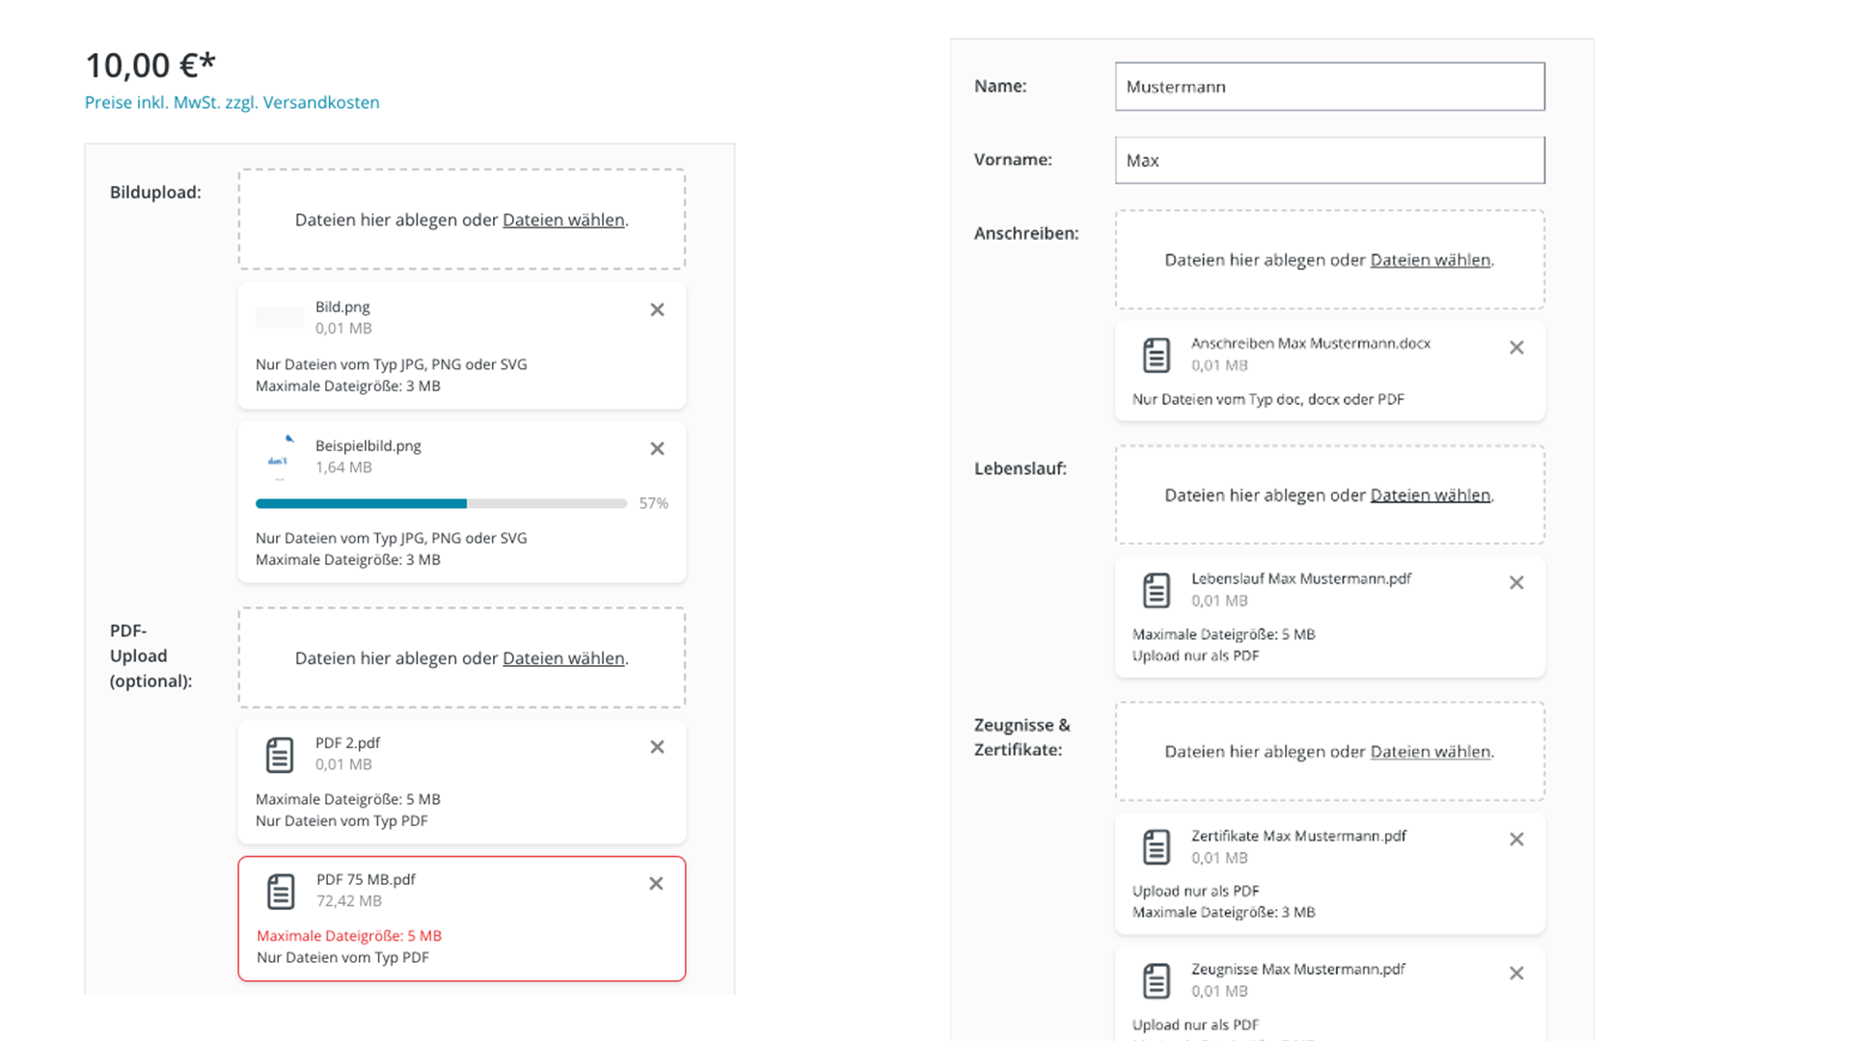Image resolution: width=1852 pixels, height=1041 pixels.
Task: Click the red Maximale Dateigröße: 5 MB error
Action: coord(349,936)
